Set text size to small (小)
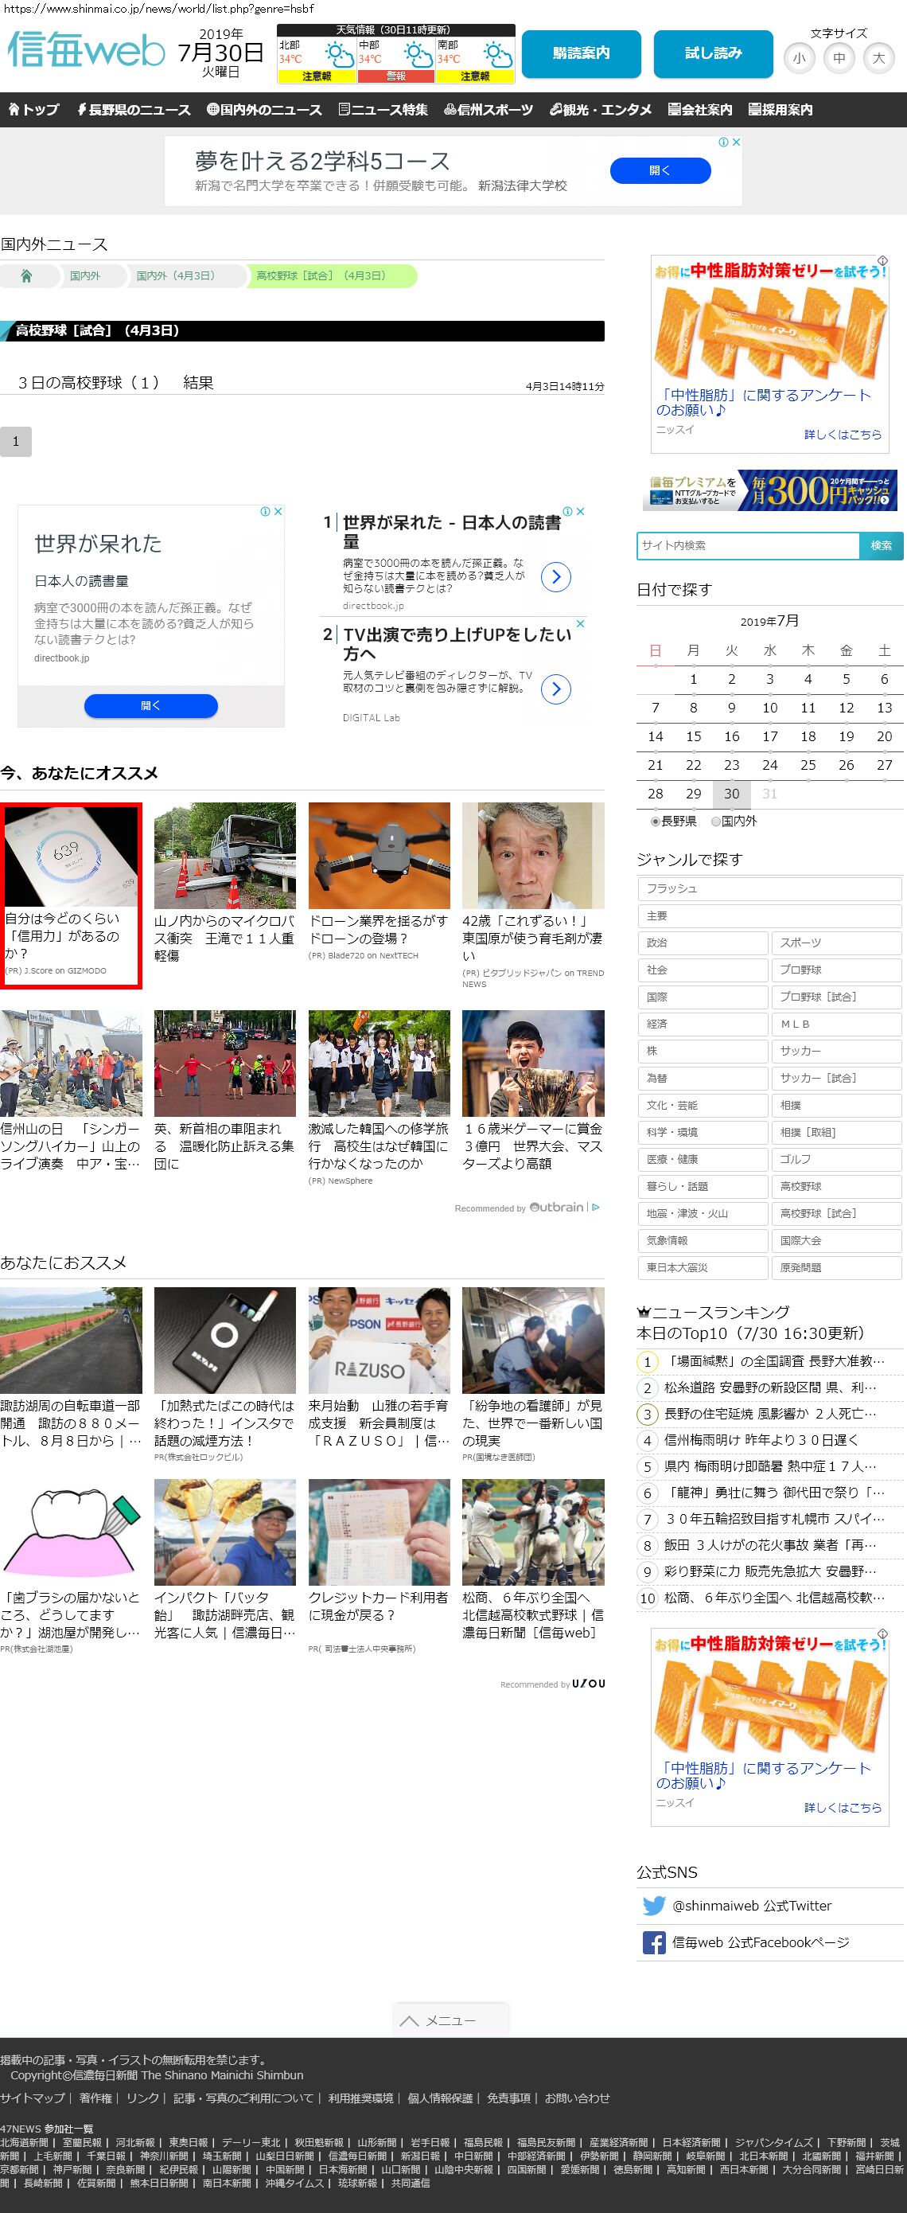 (799, 58)
